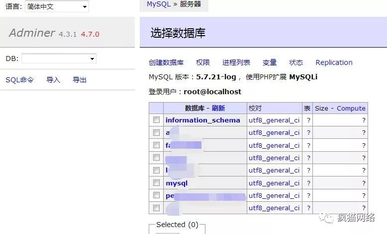The width and height of the screenshot is (387, 234).
Task: Click the 导入 import link
Action: click(53, 80)
